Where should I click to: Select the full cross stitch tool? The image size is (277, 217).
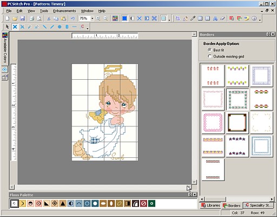click(x=15, y=27)
